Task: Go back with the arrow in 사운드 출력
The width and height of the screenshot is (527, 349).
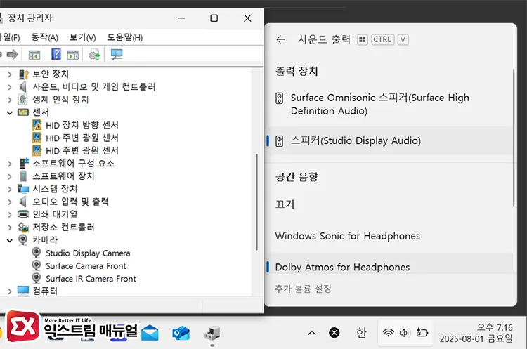Action: 280,39
